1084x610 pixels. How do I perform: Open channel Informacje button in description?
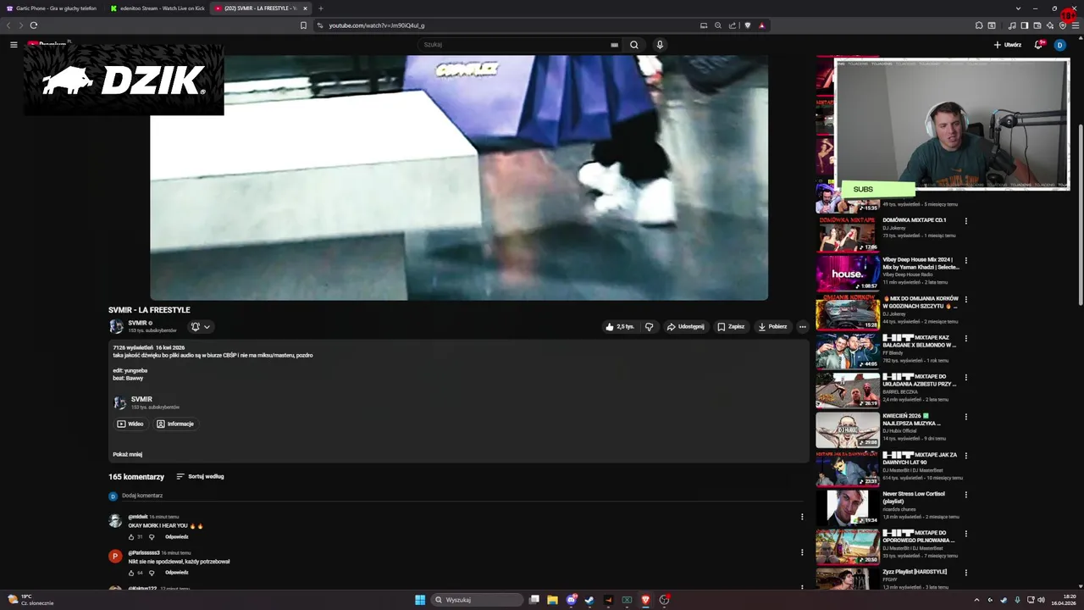[x=175, y=424]
